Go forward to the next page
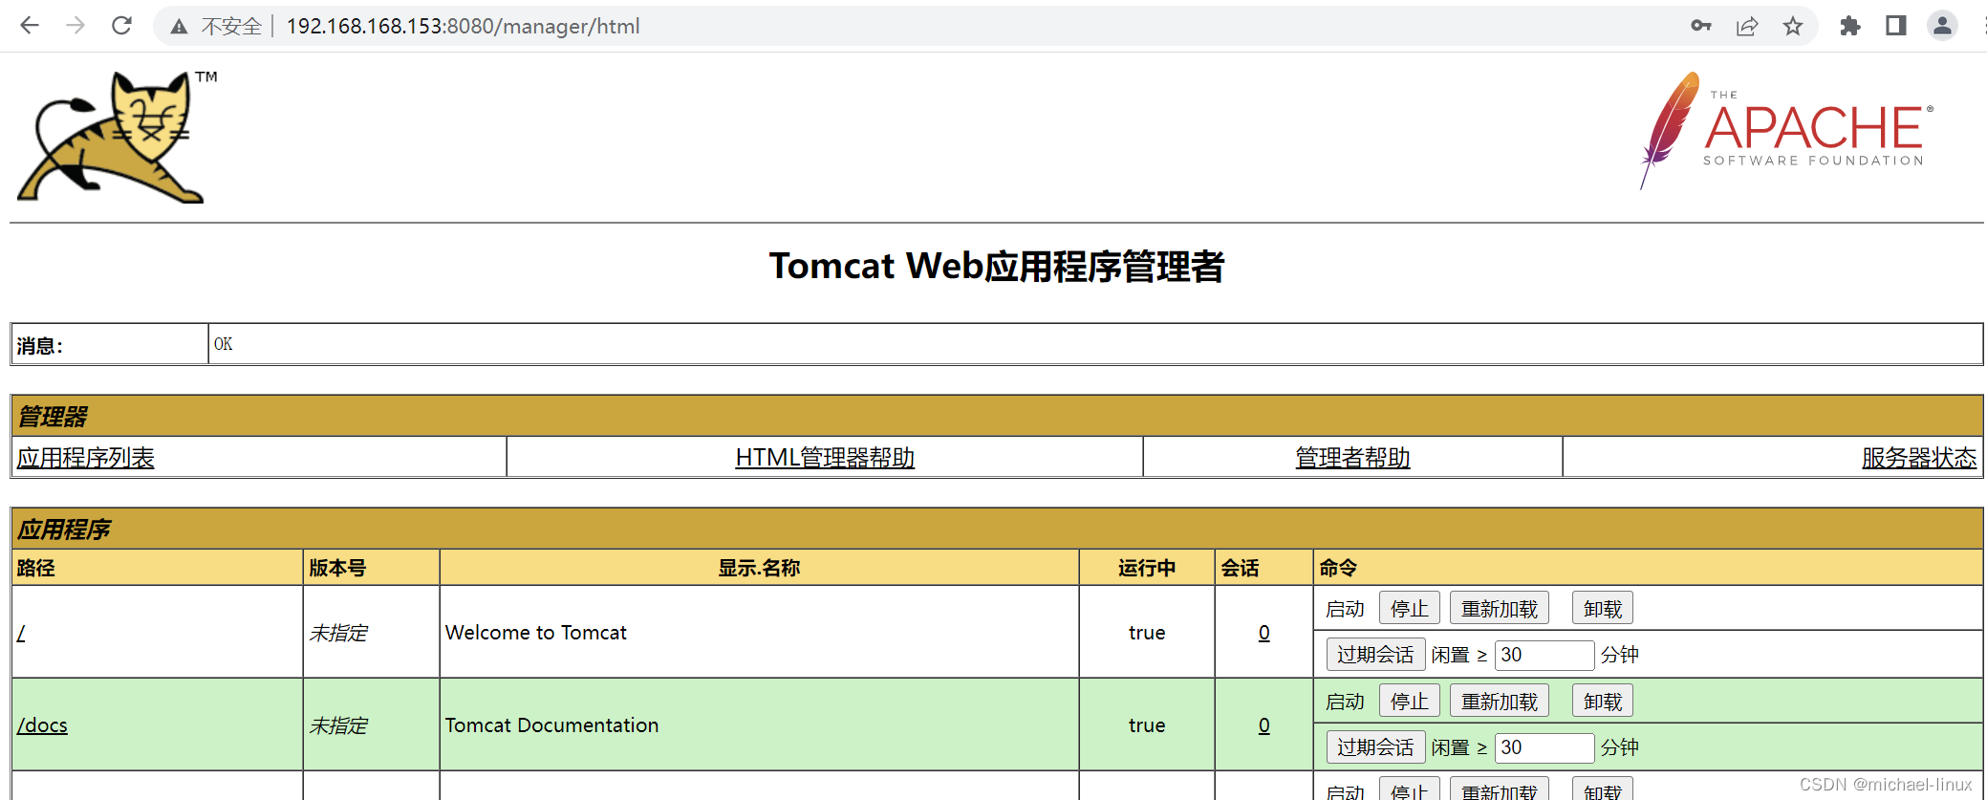The image size is (1987, 800). [x=76, y=26]
